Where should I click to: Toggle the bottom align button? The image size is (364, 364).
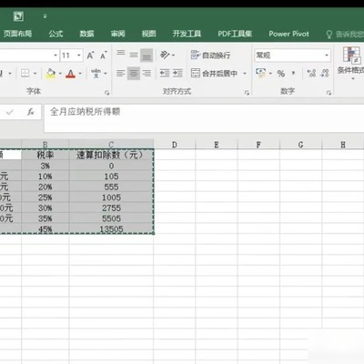tap(147, 55)
